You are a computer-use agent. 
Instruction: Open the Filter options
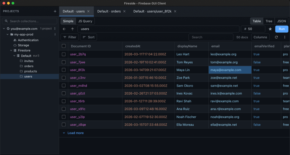pyautogui.click(x=70, y=37)
